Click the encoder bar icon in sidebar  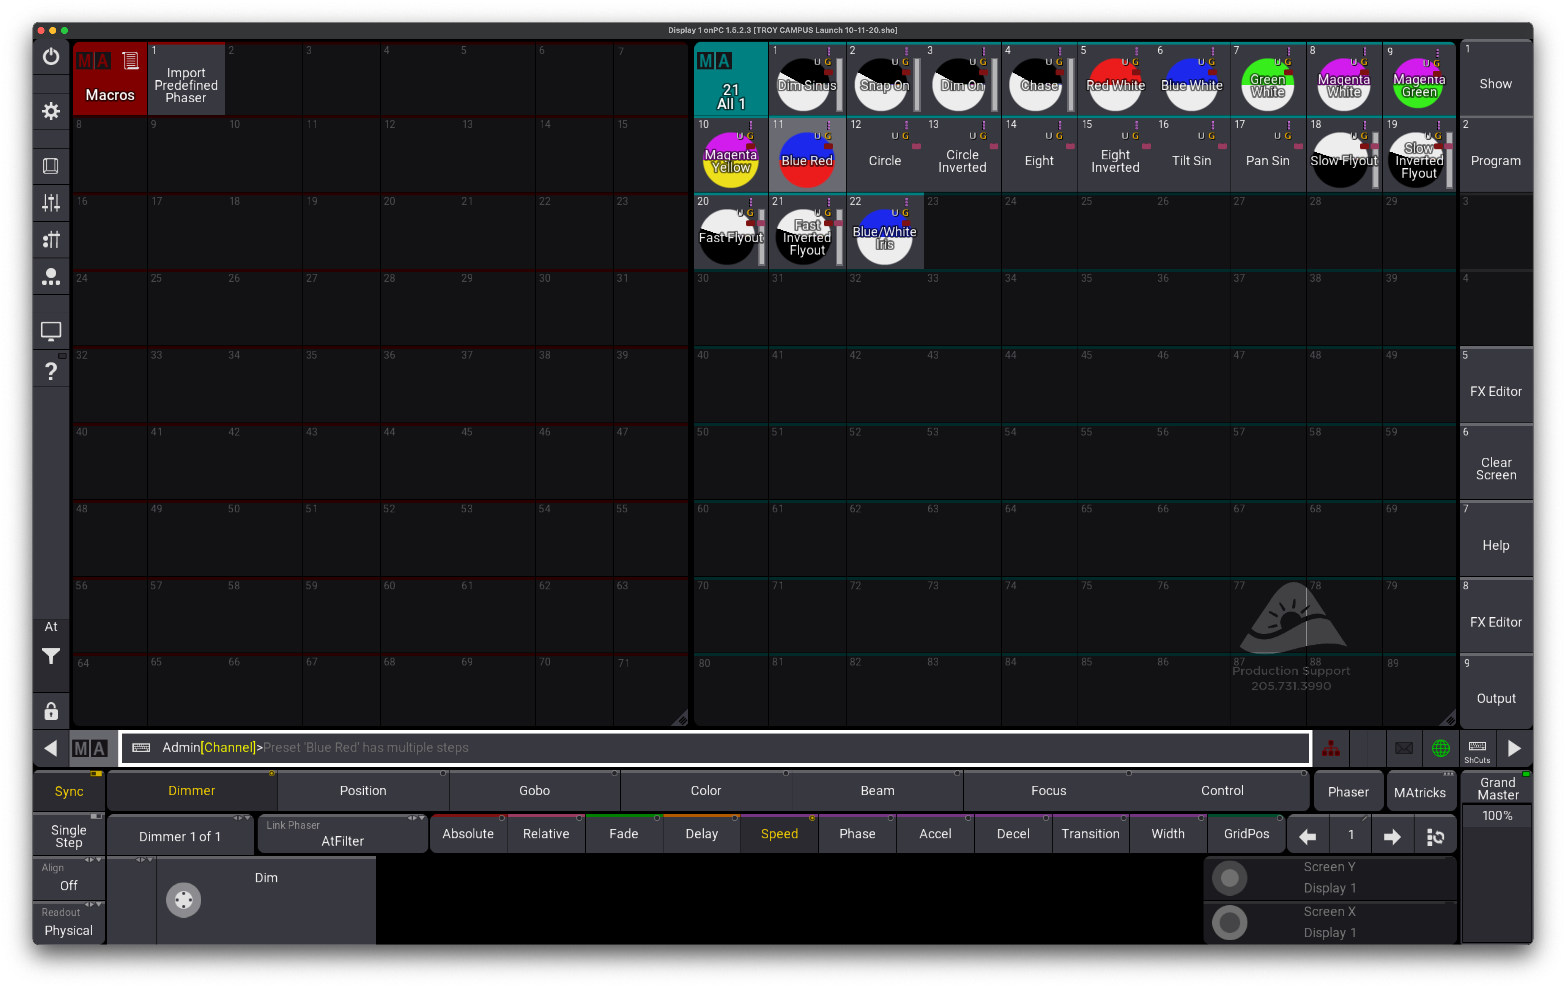pyautogui.click(x=51, y=240)
